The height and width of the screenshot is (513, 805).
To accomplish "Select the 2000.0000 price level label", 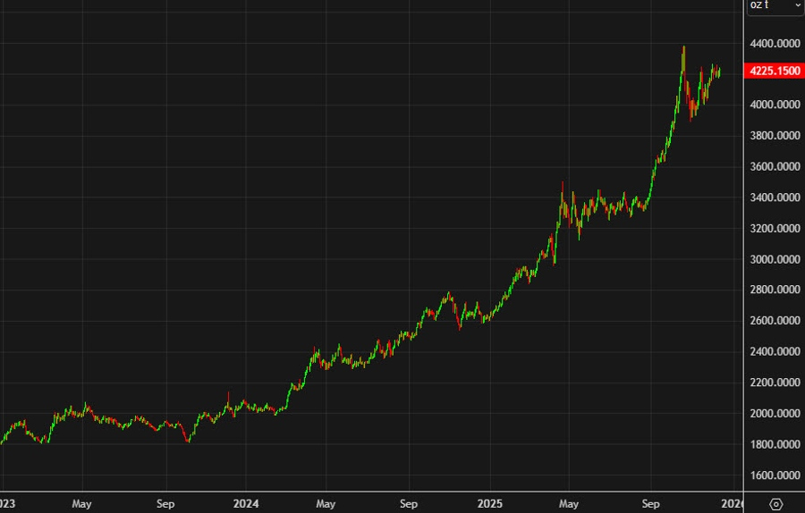I will (775, 413).
